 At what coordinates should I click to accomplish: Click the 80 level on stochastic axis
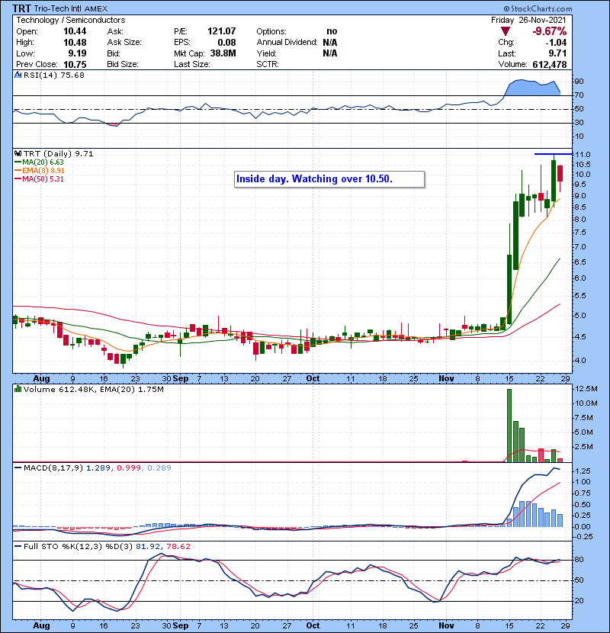pos(579,560)
